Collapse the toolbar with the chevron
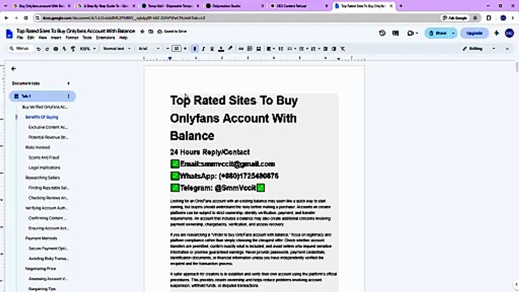The width and height of the screenshot is (519, 292). (x=507, y=49)
